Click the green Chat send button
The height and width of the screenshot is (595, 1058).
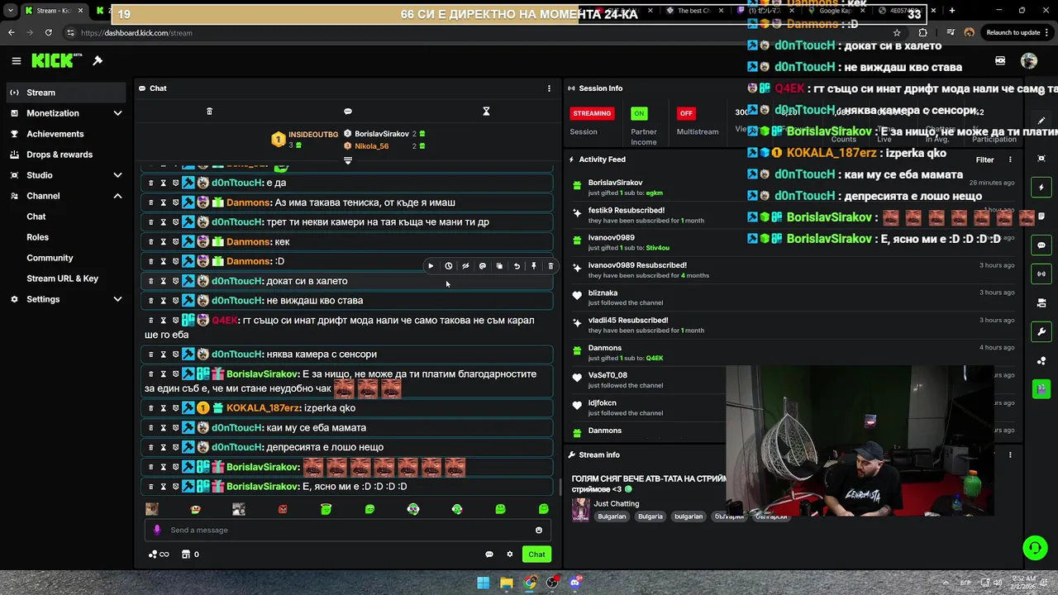pos(537,555)
